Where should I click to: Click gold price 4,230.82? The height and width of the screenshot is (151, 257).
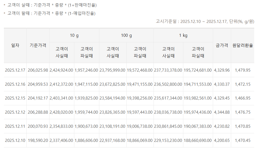pos(222,126)
